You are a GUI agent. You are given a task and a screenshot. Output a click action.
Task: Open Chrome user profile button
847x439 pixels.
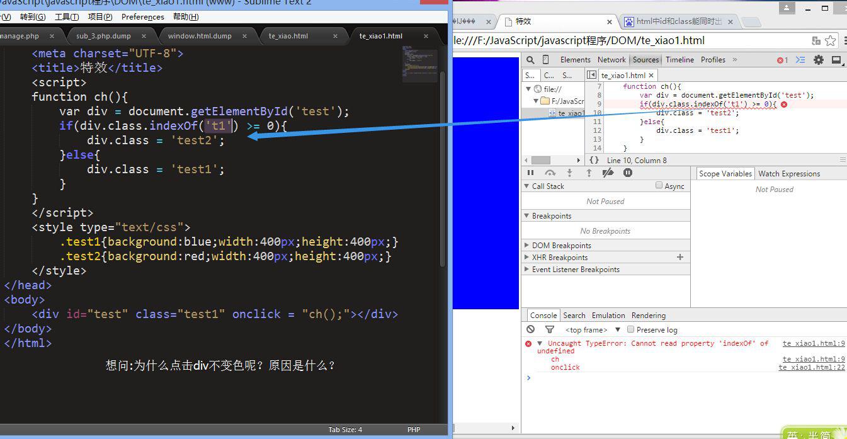(787, 8)
